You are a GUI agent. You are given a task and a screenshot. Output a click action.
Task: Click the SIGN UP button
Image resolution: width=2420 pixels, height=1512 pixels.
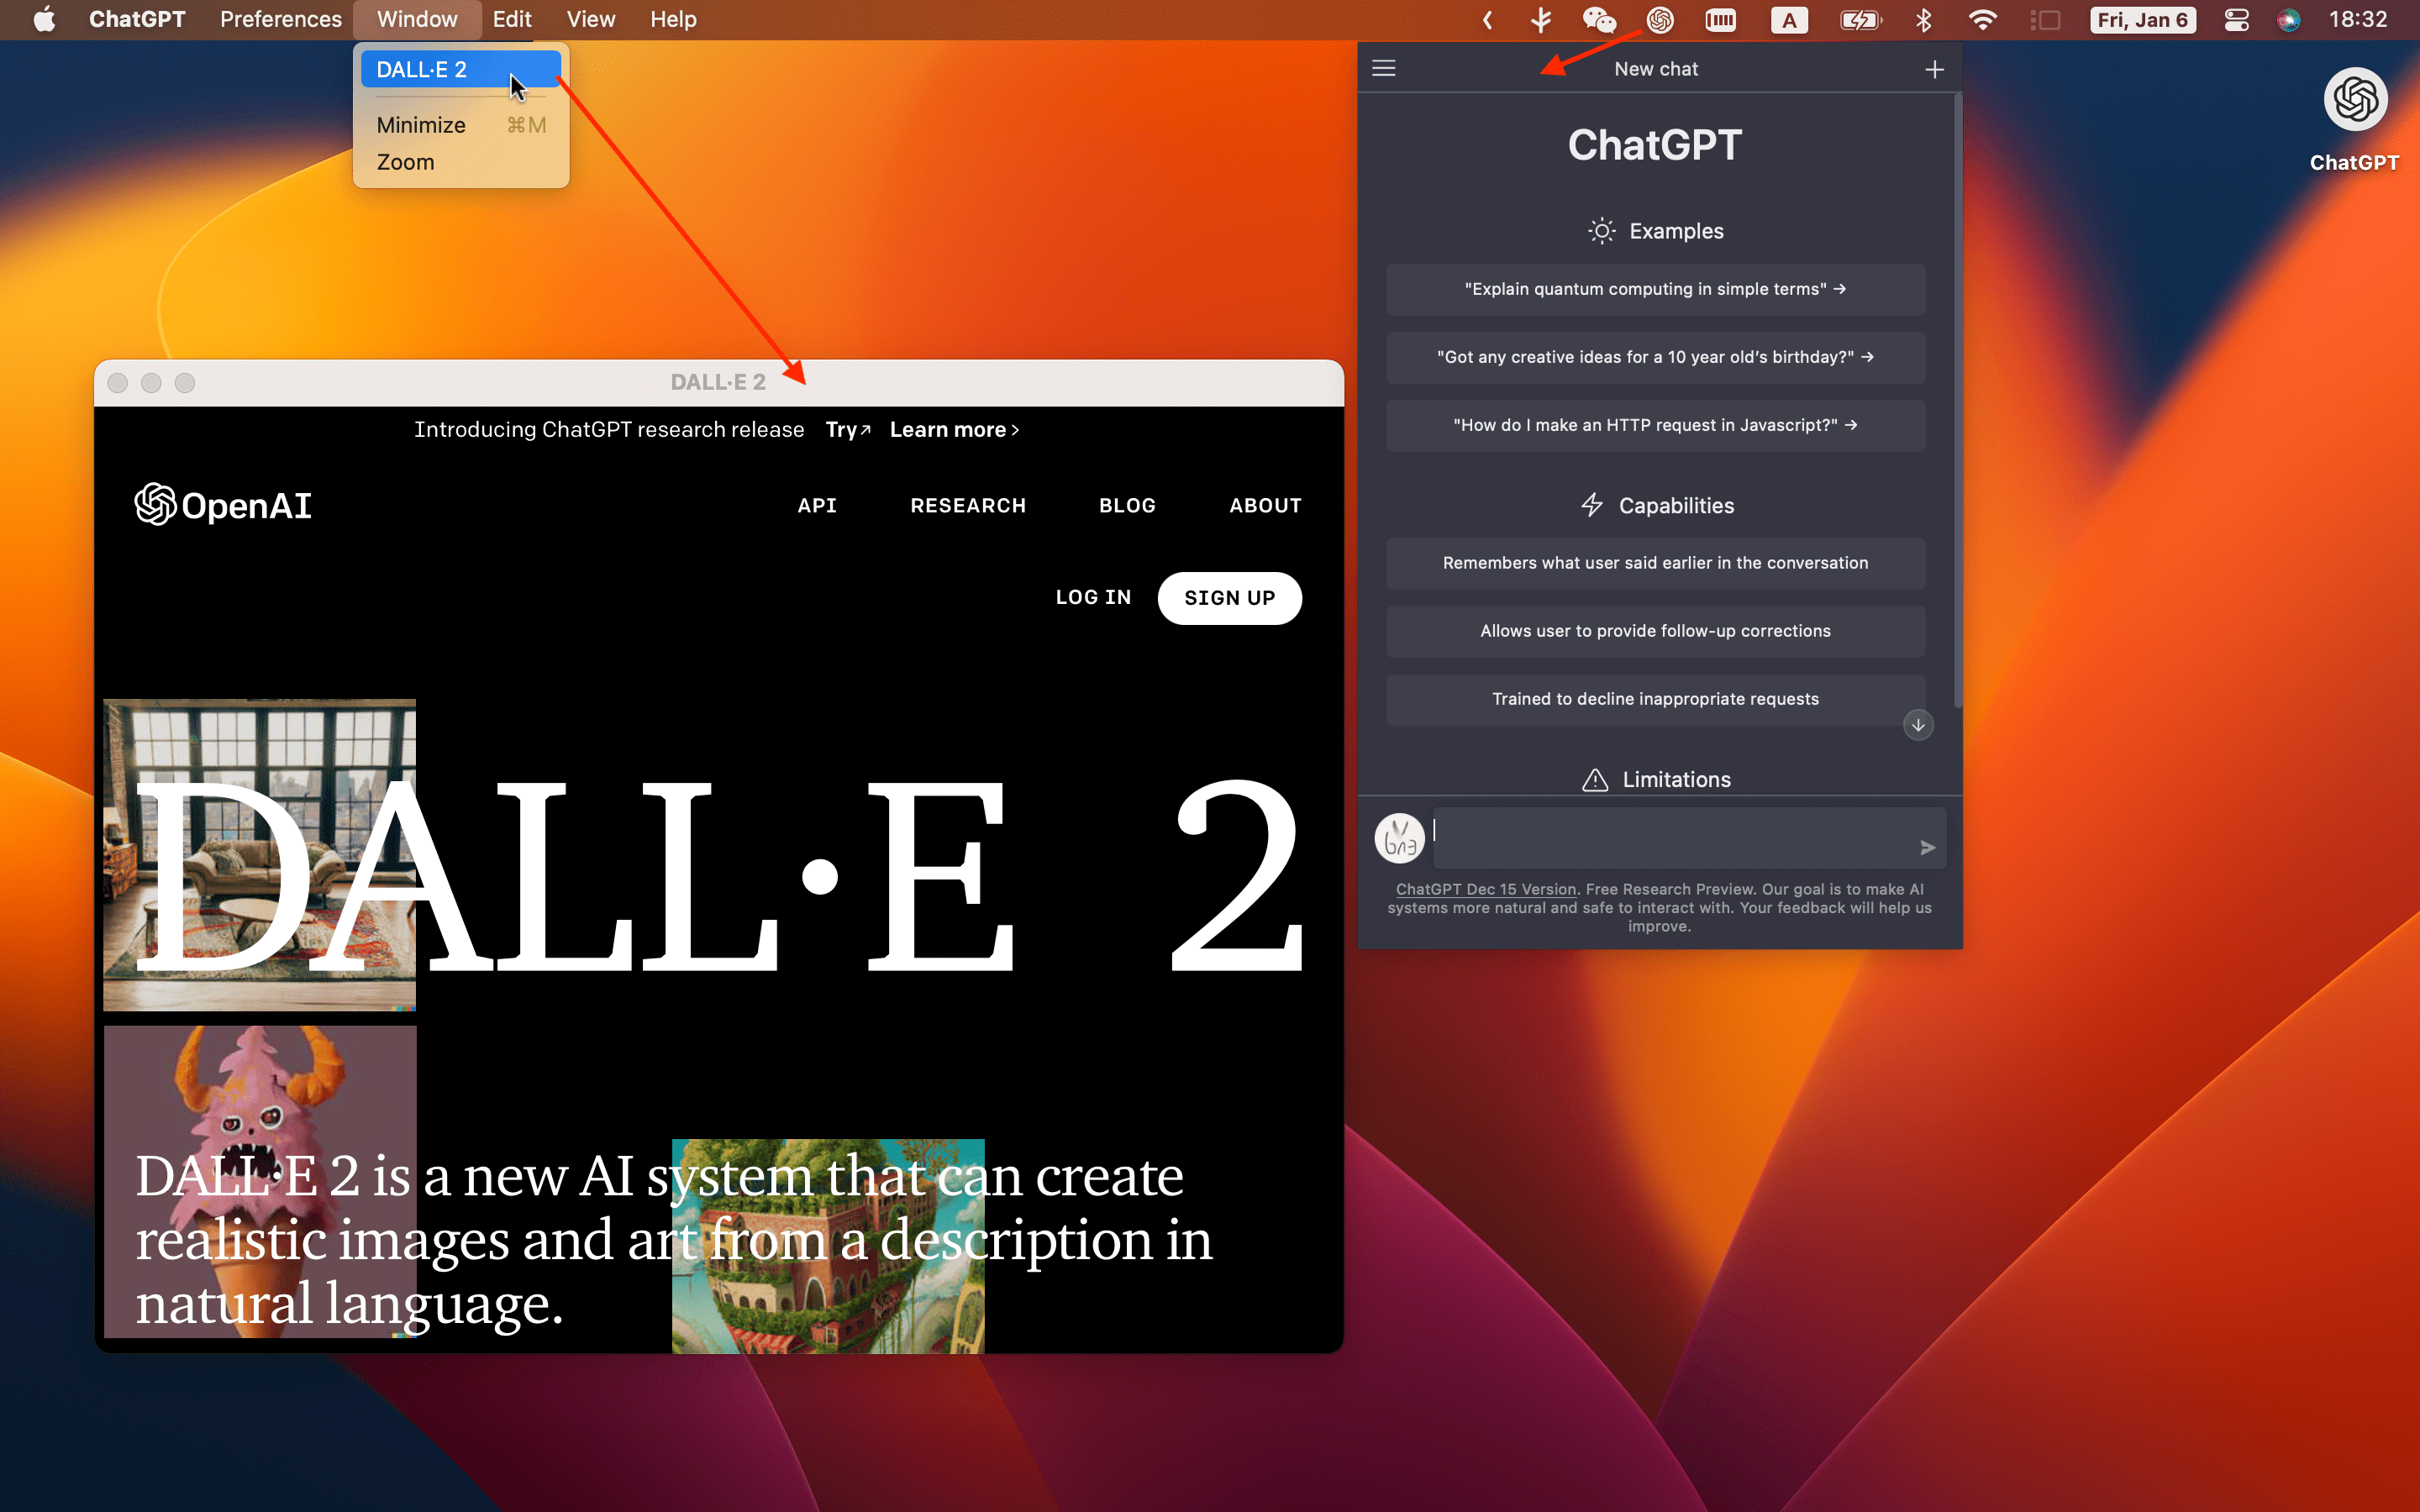[1229, 597]
